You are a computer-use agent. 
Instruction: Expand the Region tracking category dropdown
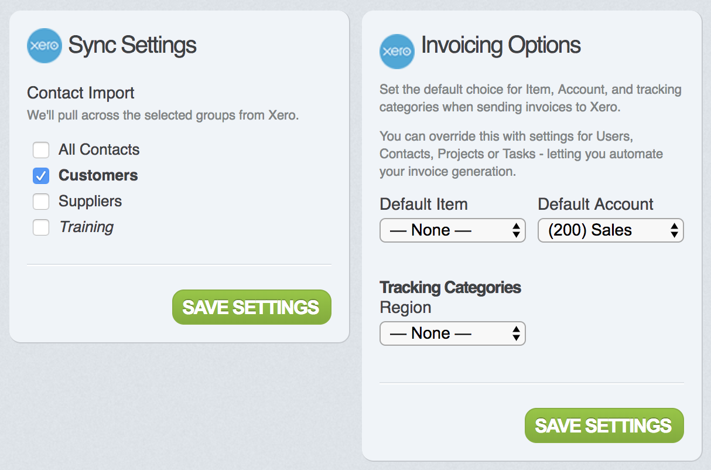click(x=452, y=333)
